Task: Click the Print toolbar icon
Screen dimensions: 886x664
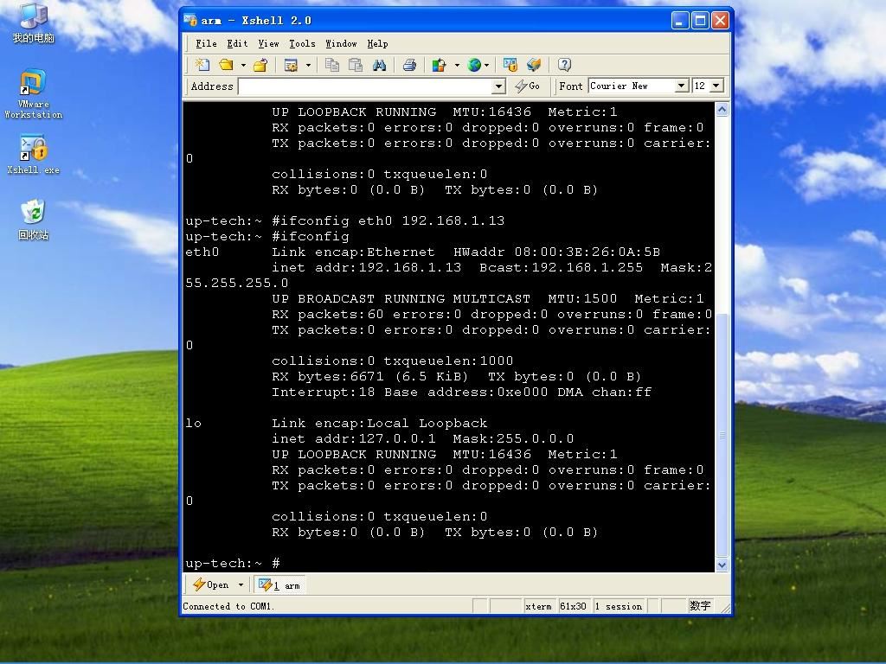Action: pyautogui.click(x=409, y=65)
